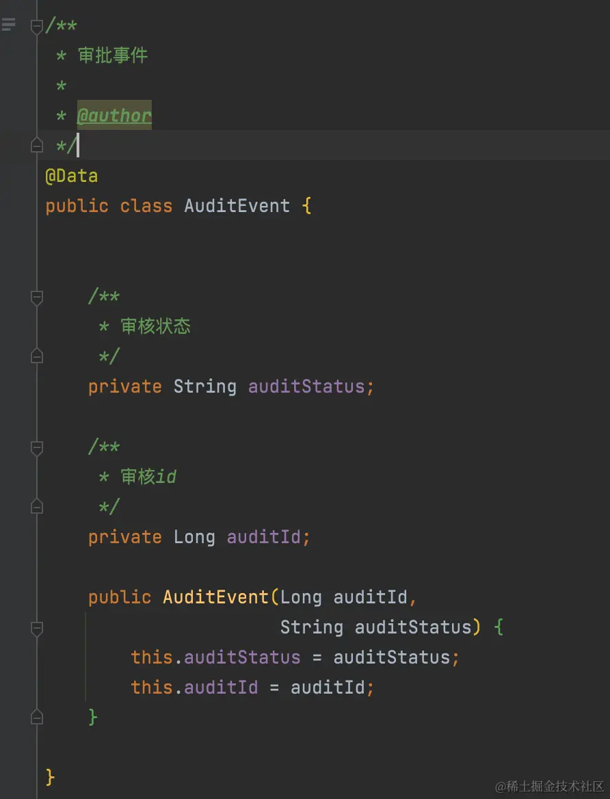Collapse the class Javadoc comment fold start

37,27
